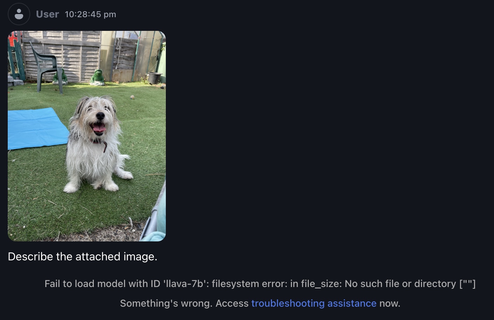494x320 pixels.
Task: Click the blue mat in the photo
Action: [x=37, y=129]
